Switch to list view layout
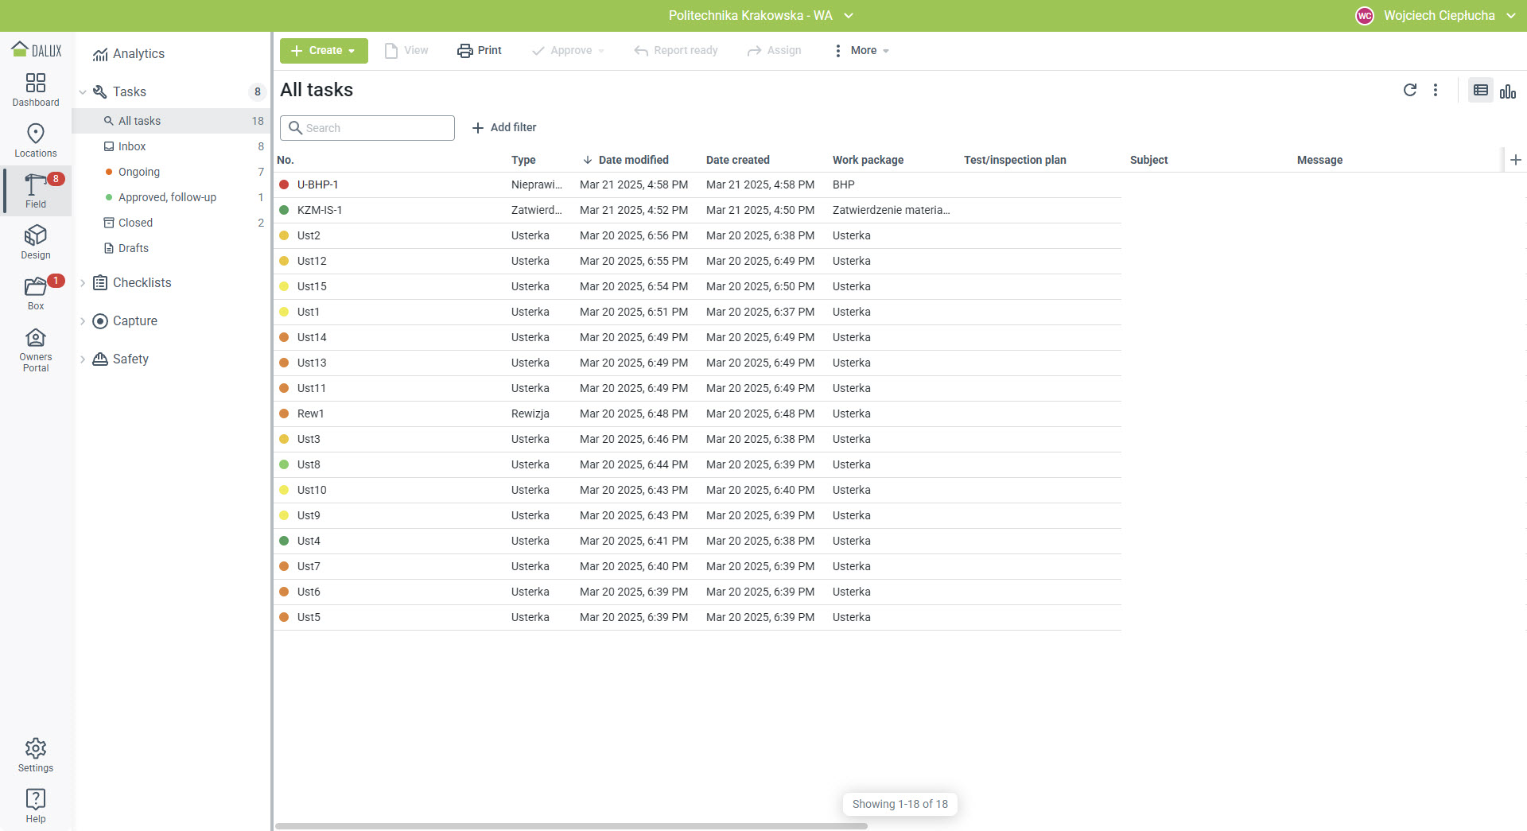Screen dimensions: 1527x831 1480,91
